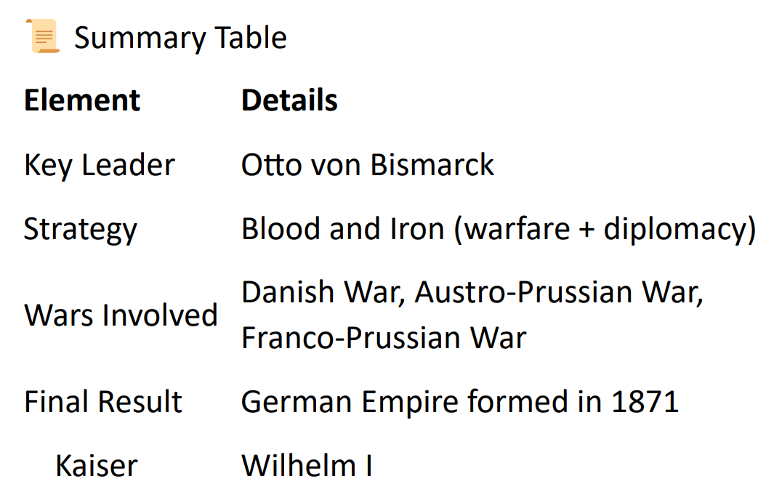The width and height of the screenshot is (774, 503).
Task: Select the Final Result row label
Action: pos(103,402)
